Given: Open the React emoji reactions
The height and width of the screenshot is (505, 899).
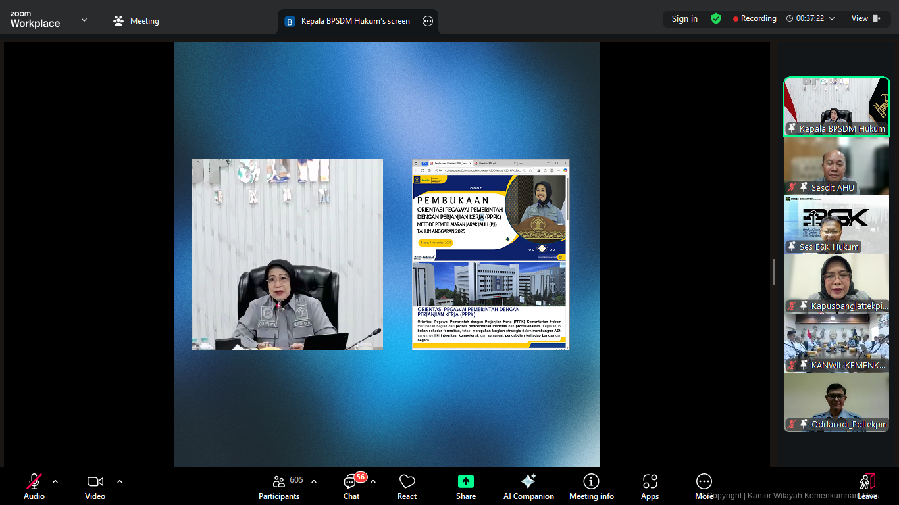Looking at the screenshot, I should click(x=407, y=487).
